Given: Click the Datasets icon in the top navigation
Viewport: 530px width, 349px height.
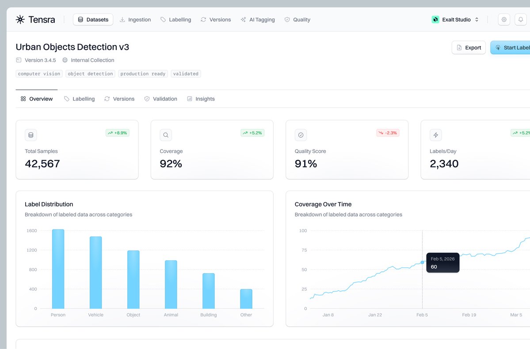Looking at the screenshot, I should tap(80, 19).
